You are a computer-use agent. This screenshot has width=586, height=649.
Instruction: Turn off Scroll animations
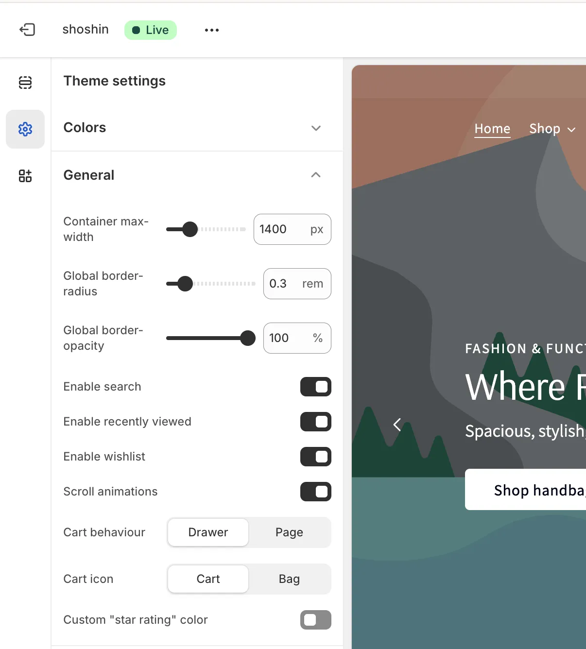(316, 492)
